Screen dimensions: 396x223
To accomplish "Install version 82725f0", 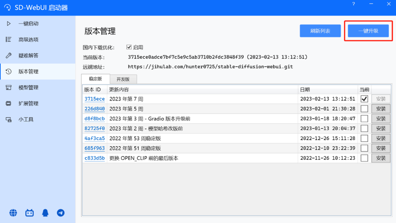I will 381,129.
